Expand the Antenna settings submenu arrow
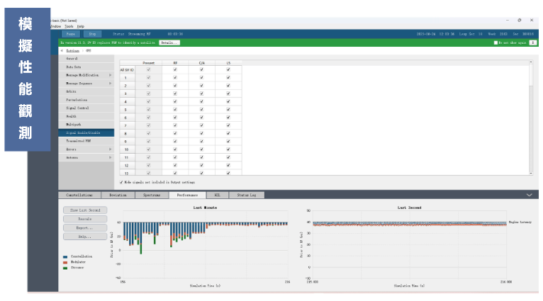 click(110, 158)
